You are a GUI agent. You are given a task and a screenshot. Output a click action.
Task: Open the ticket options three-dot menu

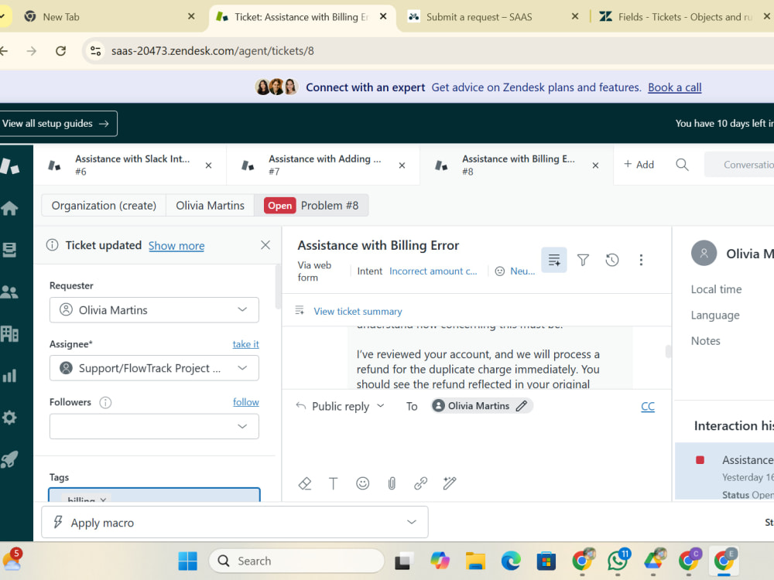click(x=641, y=260)
